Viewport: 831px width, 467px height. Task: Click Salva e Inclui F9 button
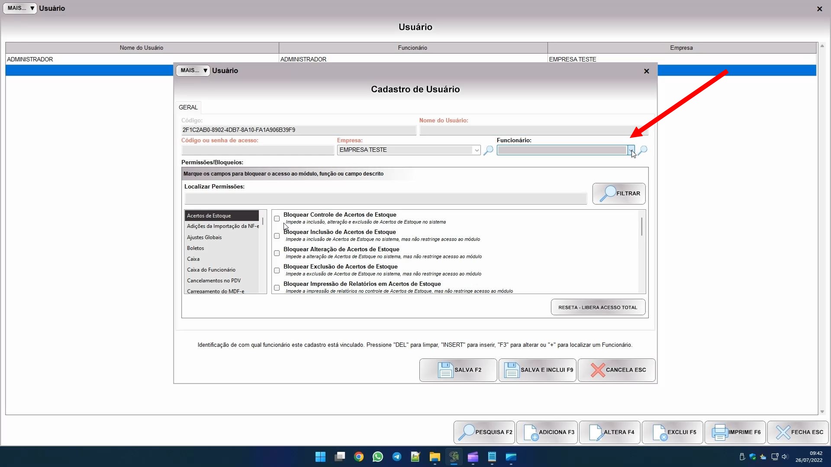point(537,370)
